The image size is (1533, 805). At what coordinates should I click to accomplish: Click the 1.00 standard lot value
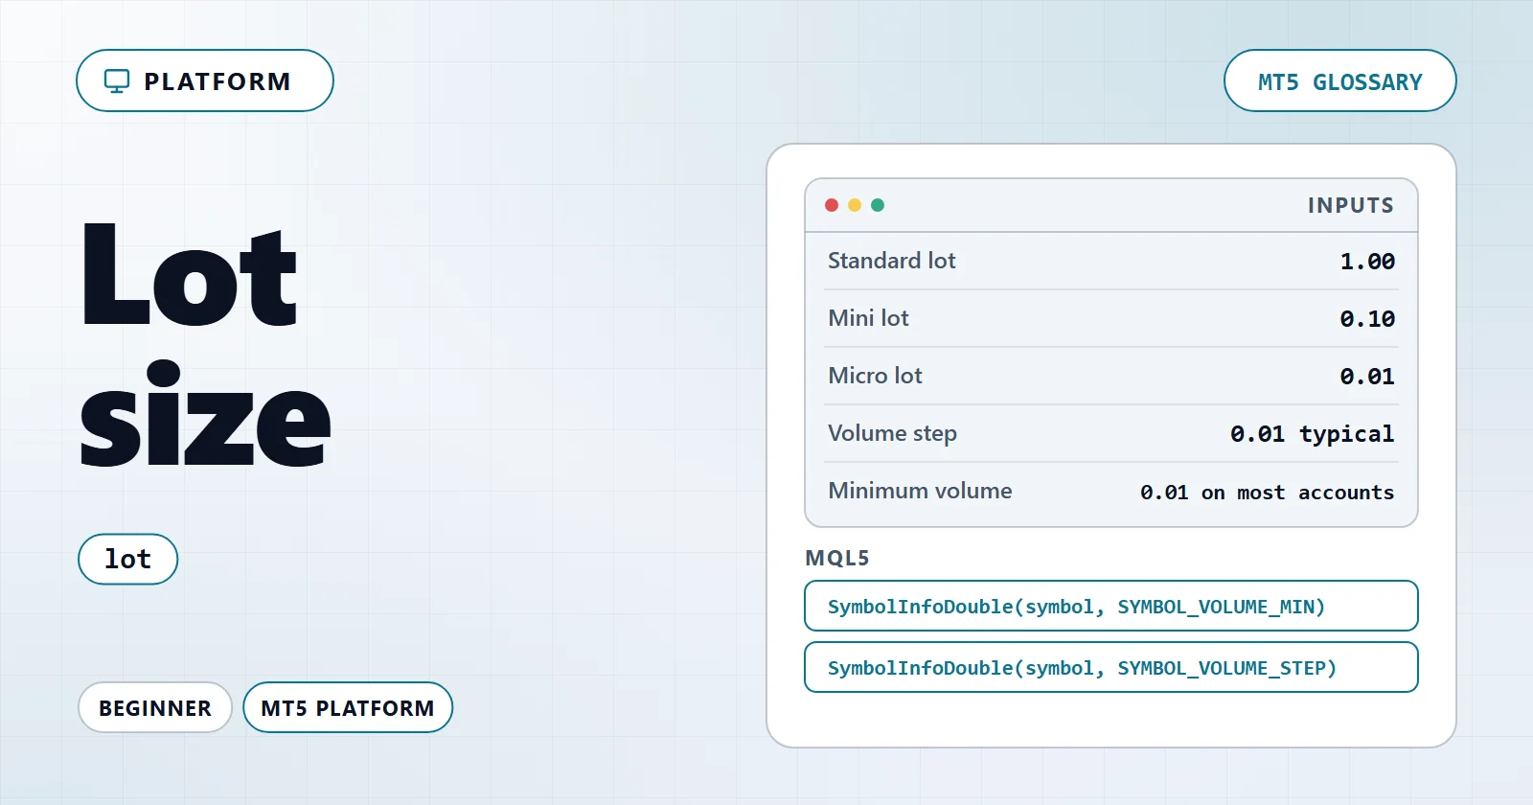tap(1367, 262)
